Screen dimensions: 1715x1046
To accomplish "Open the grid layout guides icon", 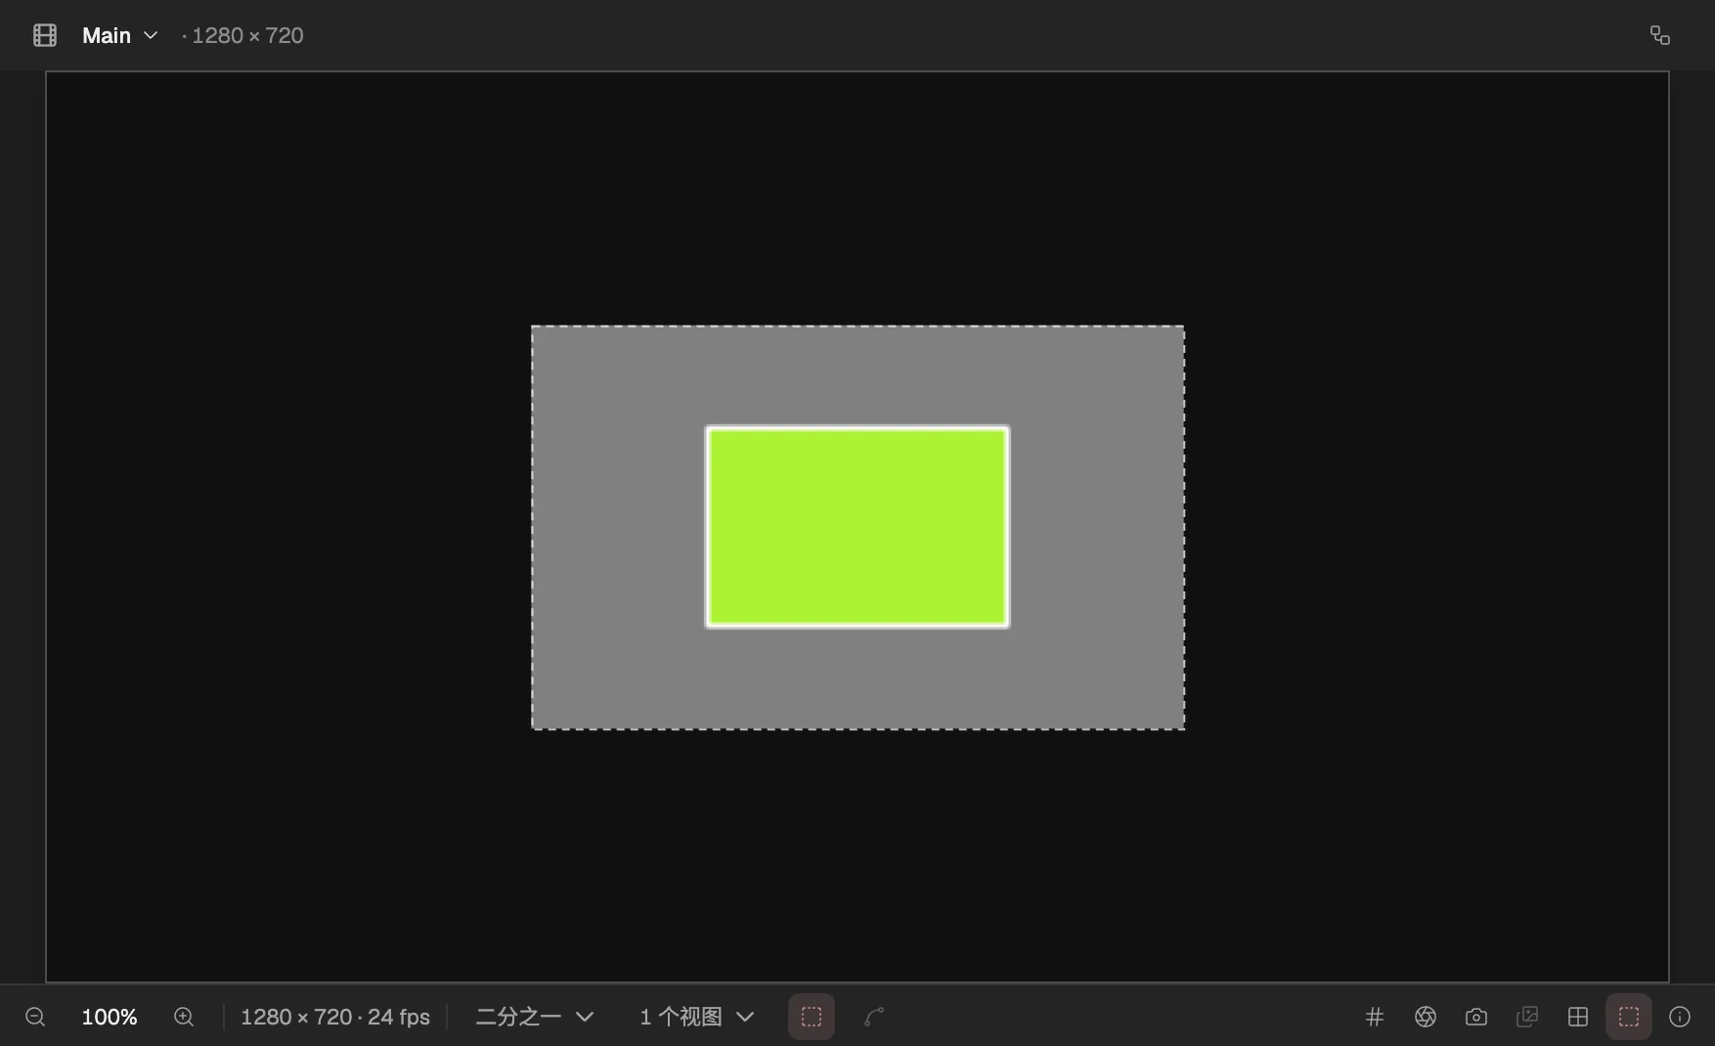I will tap(1578, 1017).
